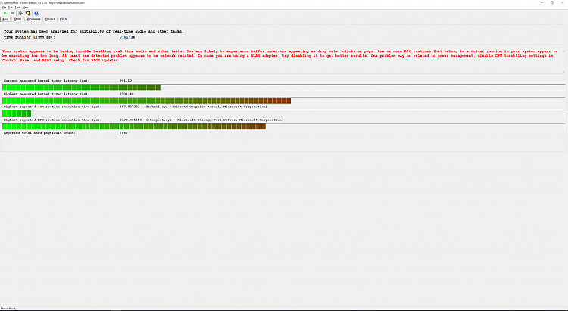Image resolution: width=568 pixels, height=311 pixels.
Task: Click the toolbar icon right of Stop
Action: 20,13
